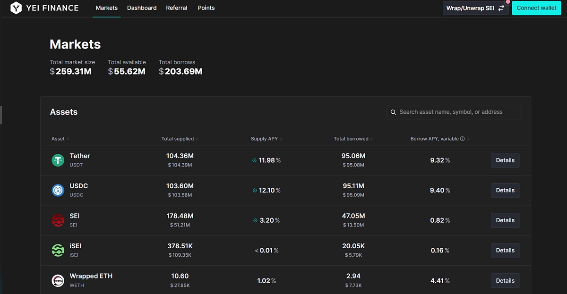Viewport: 567px width, 294px height.
Task: Click the <0.01% iSEI supply APY
Action: 266,251
